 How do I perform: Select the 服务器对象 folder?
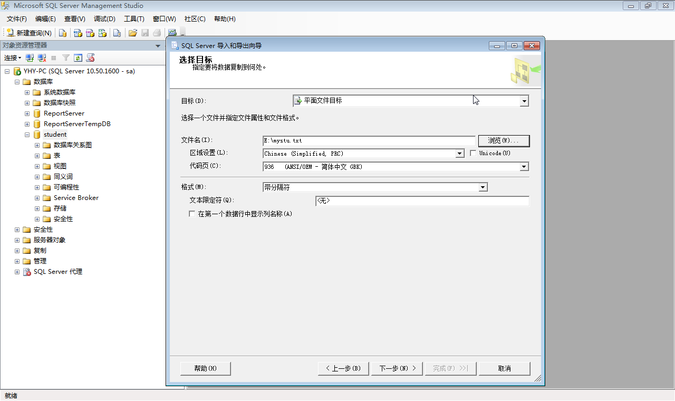click(x=49, y=240)
